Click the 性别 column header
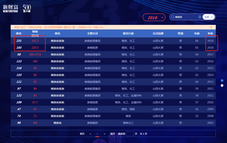 [180, 33]
